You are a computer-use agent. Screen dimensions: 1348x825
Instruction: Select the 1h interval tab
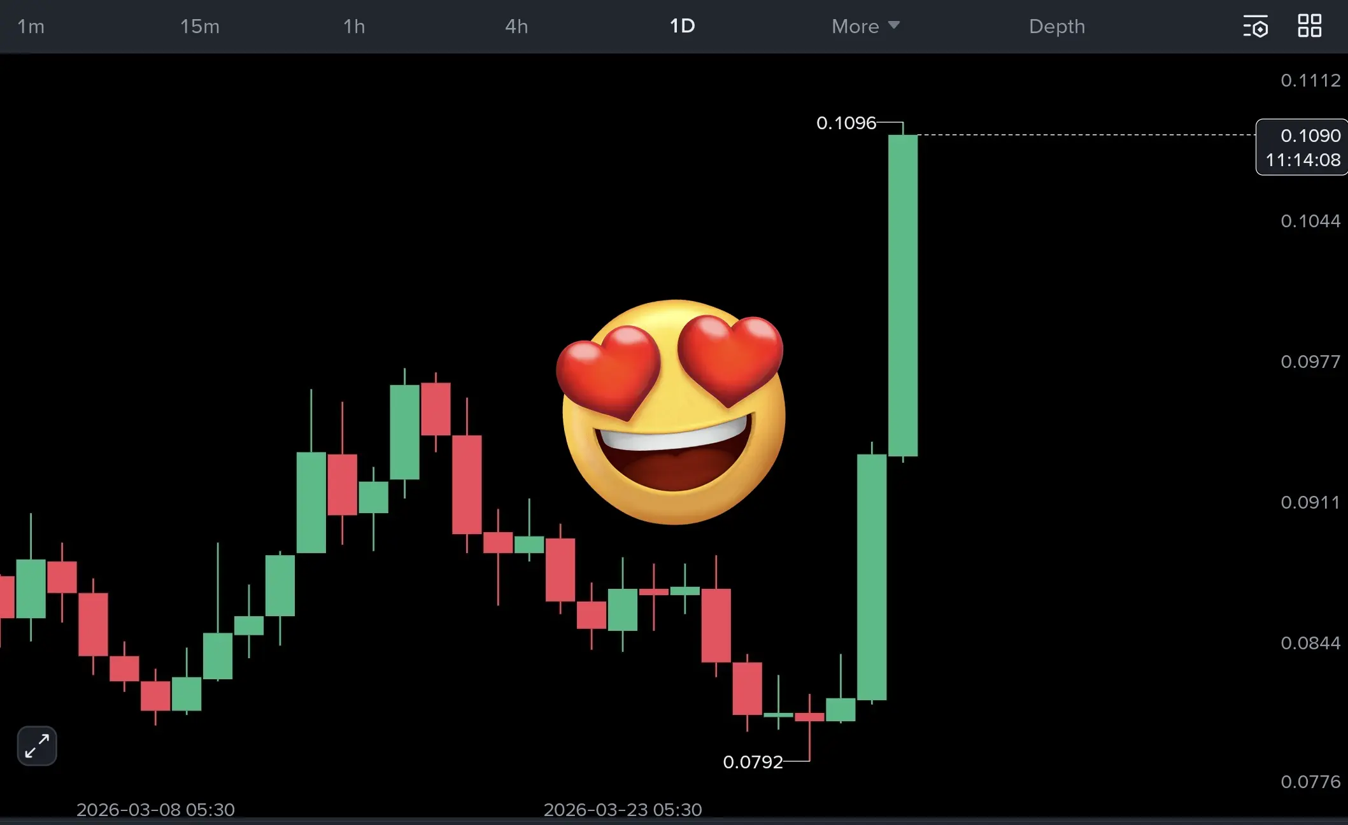(x=354, y=26)
